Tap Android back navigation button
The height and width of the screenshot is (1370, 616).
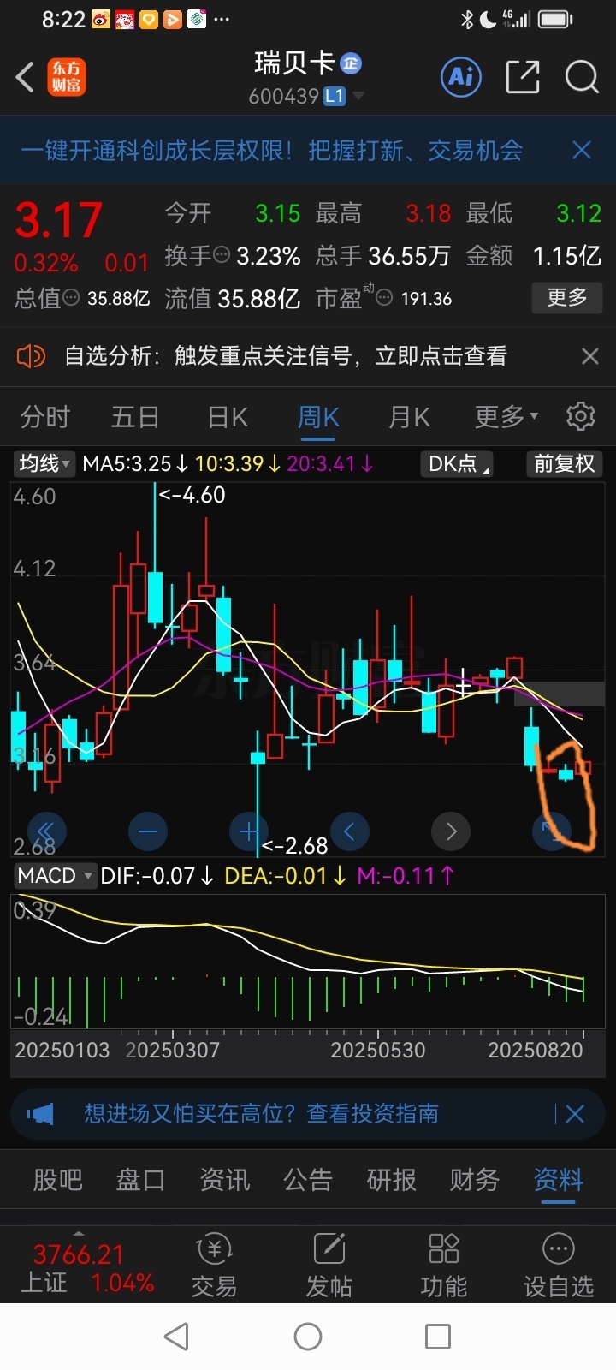(x=176, y=1336)
